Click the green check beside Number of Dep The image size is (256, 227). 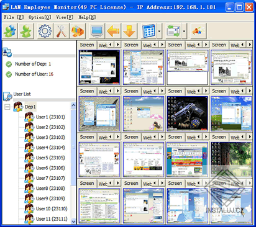click(9, 65)
